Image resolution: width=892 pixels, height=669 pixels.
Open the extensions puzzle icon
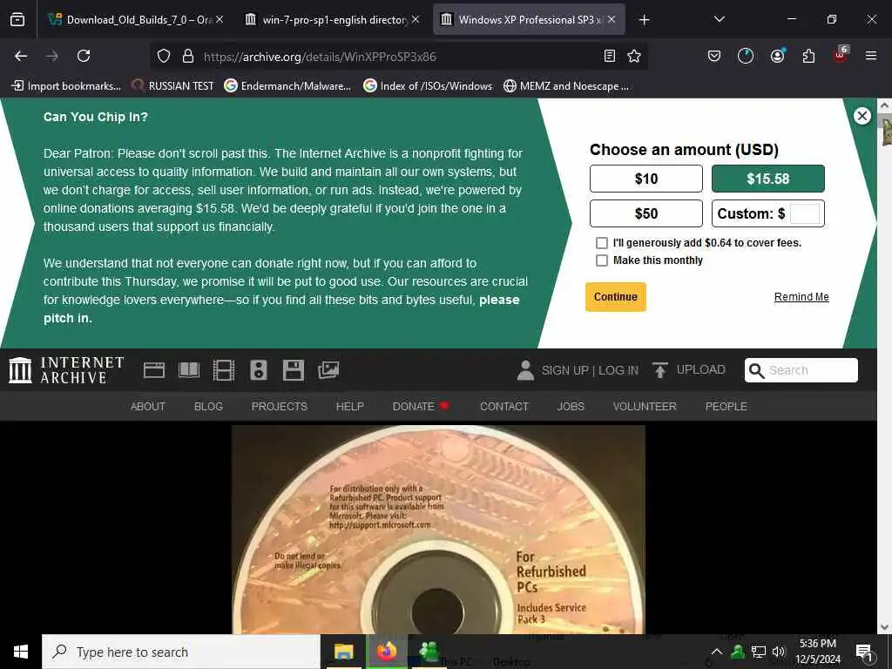[808, 56]
